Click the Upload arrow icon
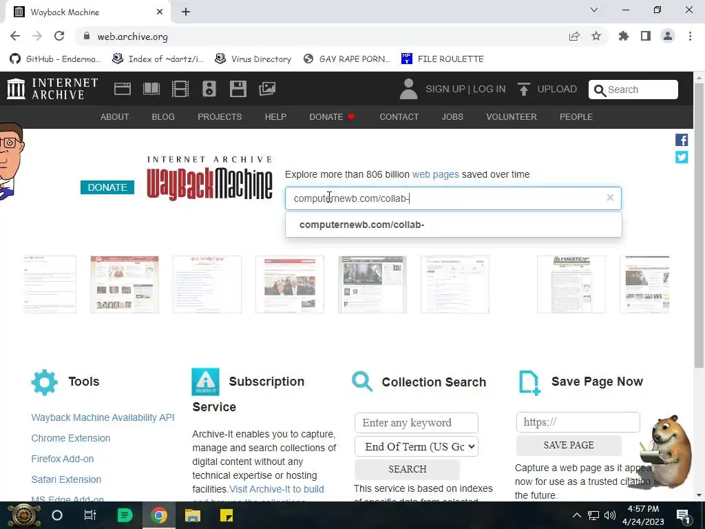The image size is (705, 529). click(523, 89)
